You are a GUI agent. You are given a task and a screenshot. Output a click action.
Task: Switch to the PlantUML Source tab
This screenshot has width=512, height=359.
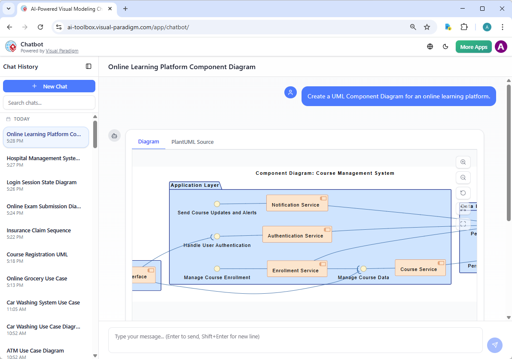pyautogui.click(x=192, y=142)
